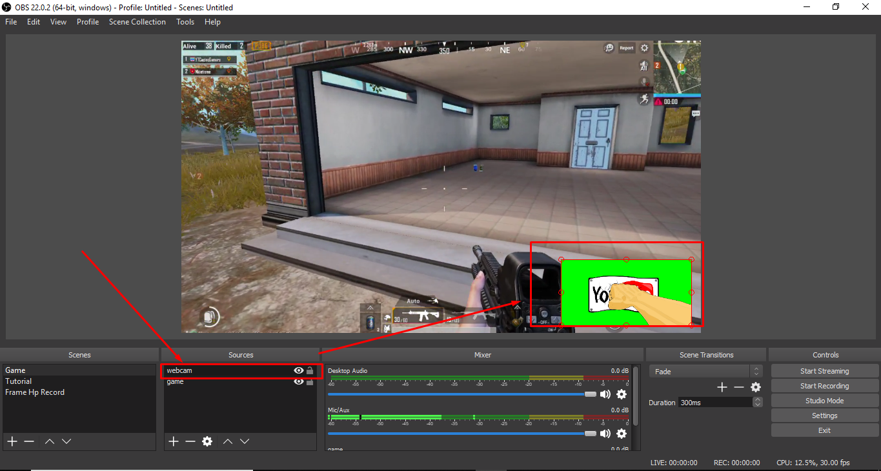The height and width of the screenshot is (471, 881).
Task: Toggle game source visibility eye
Action: click(x=299, y=381)
